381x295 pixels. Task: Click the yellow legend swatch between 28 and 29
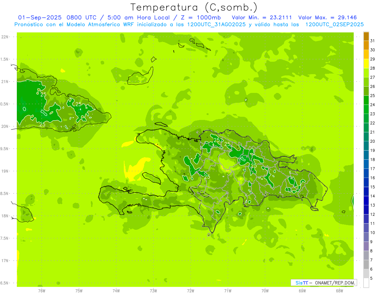point(366,64)
